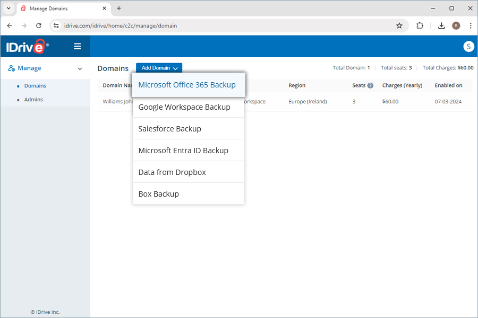View site information icon in address bar

[x=56, y=25]
